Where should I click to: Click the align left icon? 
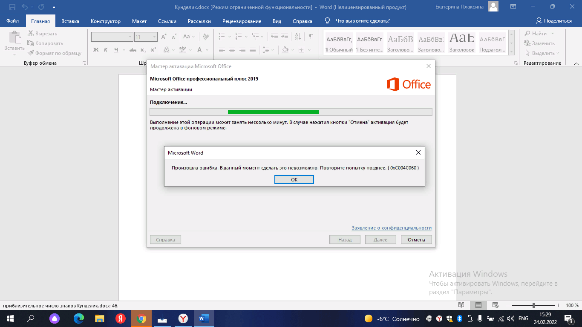point(222,50)
